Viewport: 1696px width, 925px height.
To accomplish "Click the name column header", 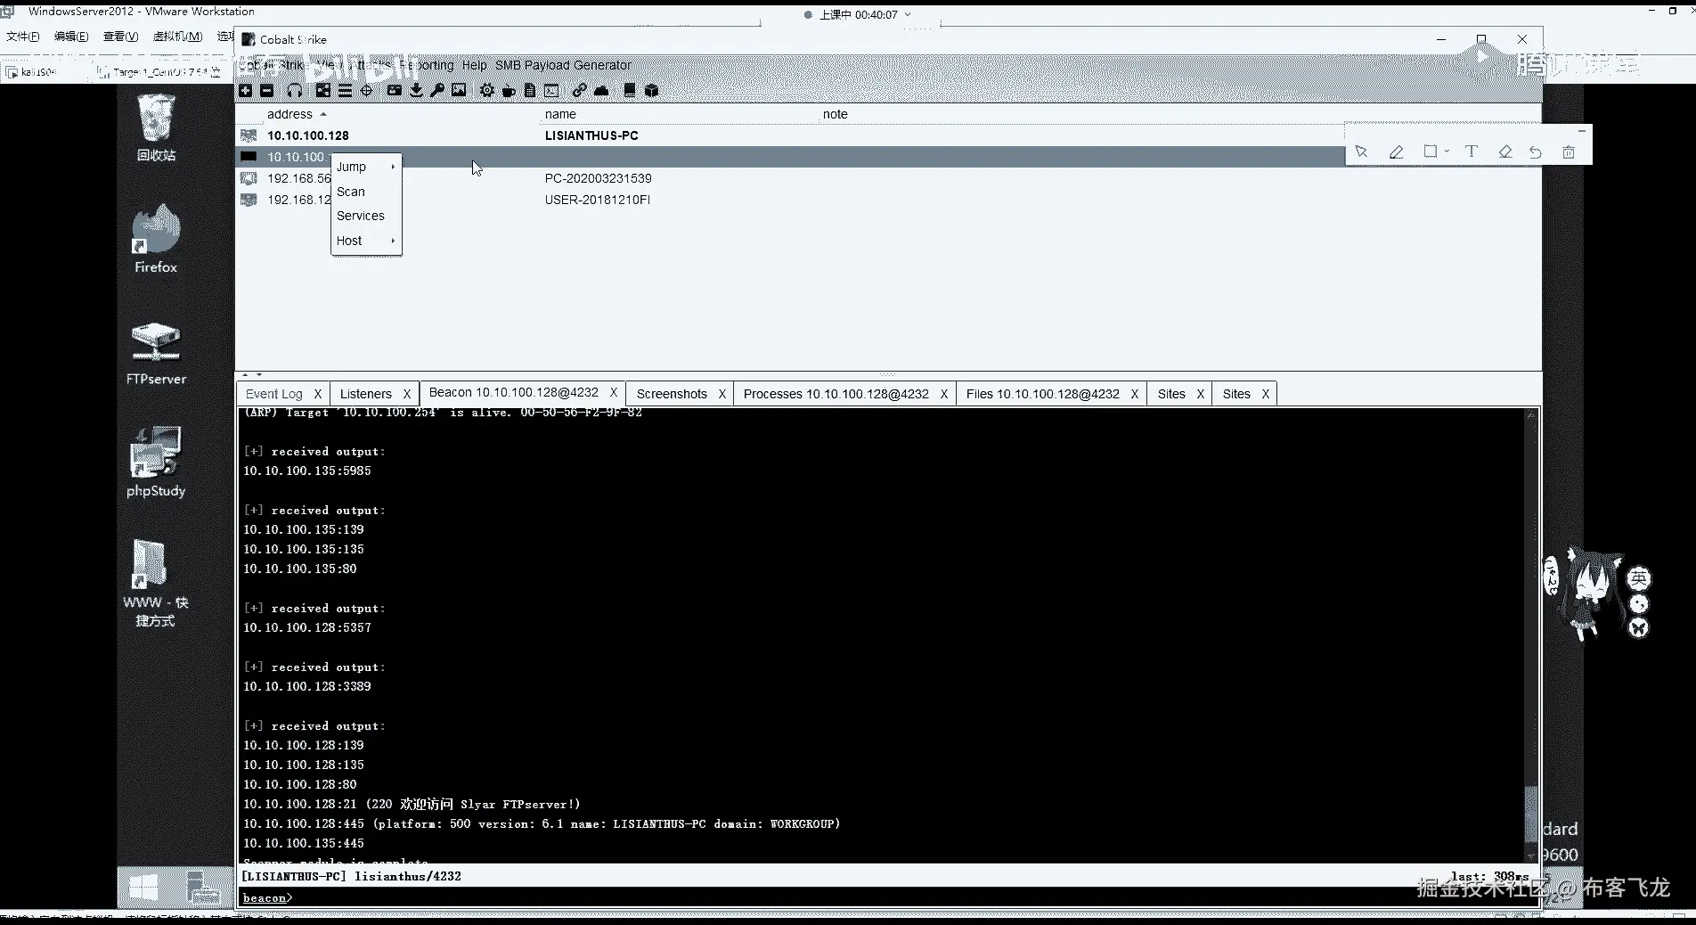I will [560, 114].
